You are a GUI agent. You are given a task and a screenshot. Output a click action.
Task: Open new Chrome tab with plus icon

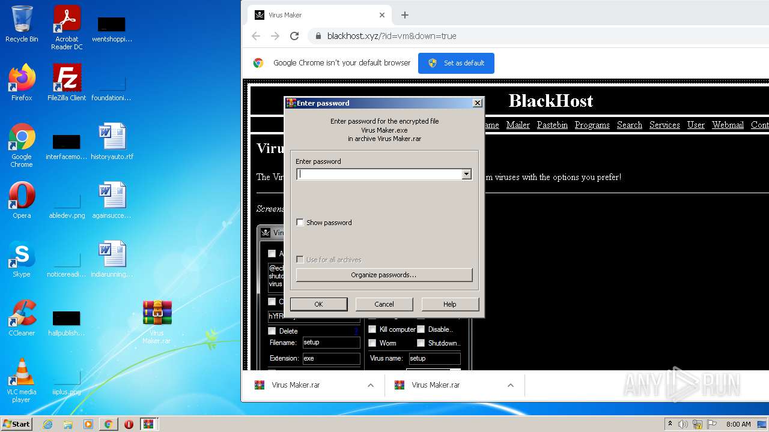tap(405, 15)
